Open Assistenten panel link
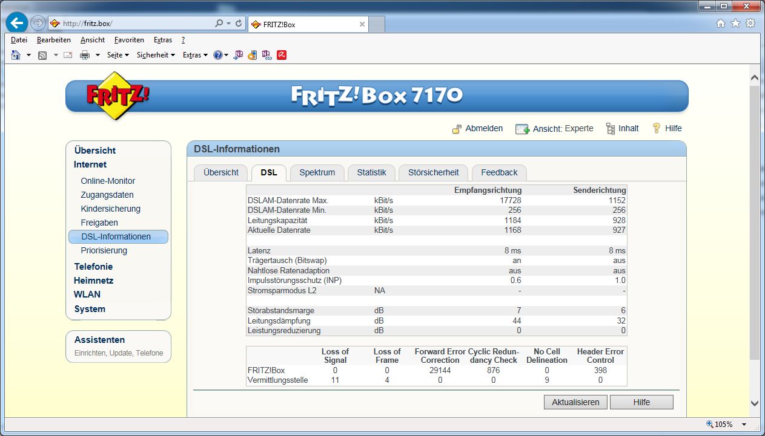The image size is (765, 436). 99,340
